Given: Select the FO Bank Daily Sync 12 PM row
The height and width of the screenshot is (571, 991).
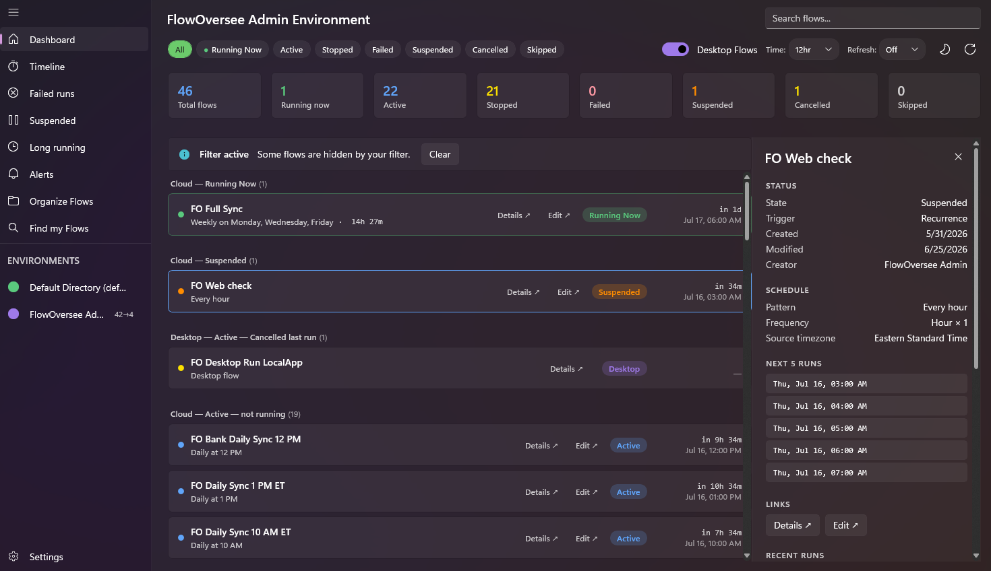Looking at the screenshot, I should (456, 445).
